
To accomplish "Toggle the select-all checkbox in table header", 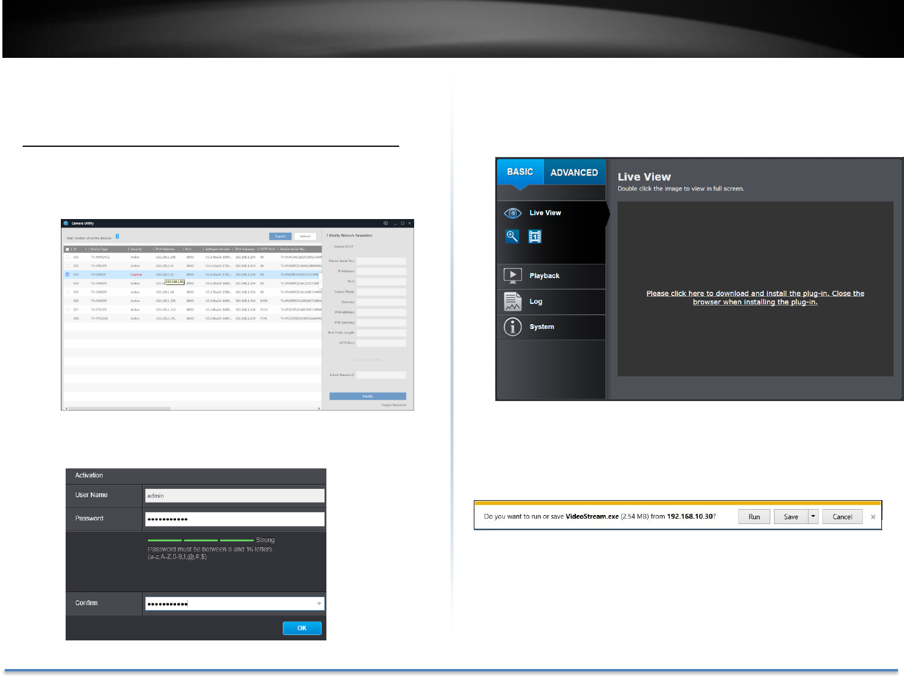I will (x=67, y=249).
